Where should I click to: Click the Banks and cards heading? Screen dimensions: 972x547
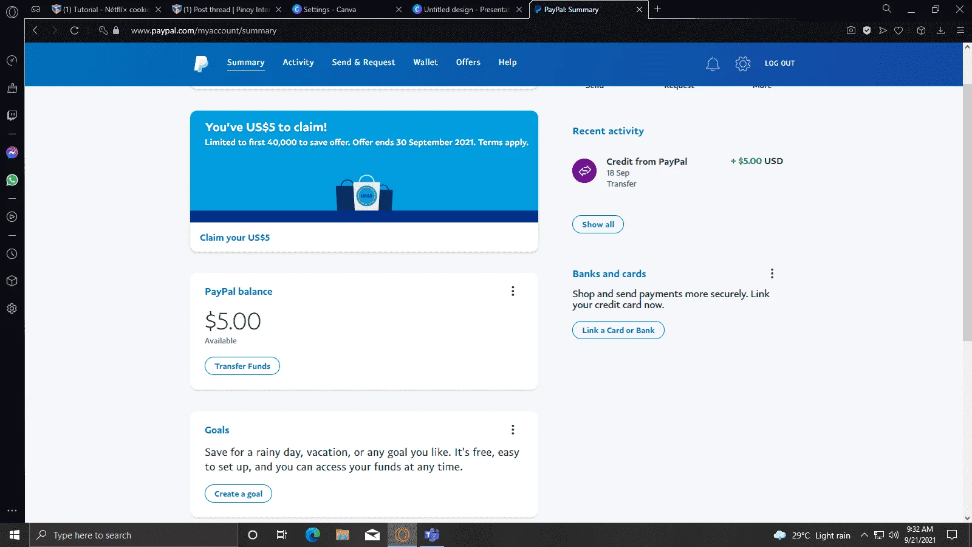(609, 273)
